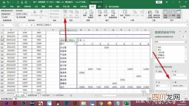Open the print preview icon in the quick access toolbar
The width and height of the screenshot is (189, 106).
[x=22, y=2]
